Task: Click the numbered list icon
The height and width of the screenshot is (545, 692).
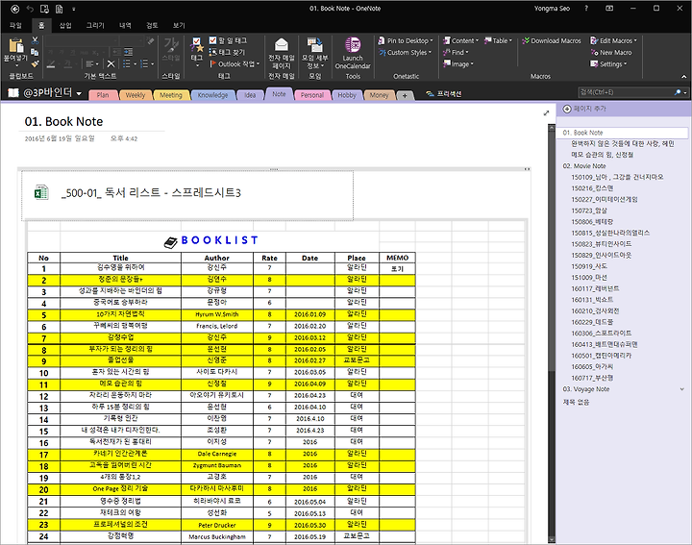Action: coord(144,64)
